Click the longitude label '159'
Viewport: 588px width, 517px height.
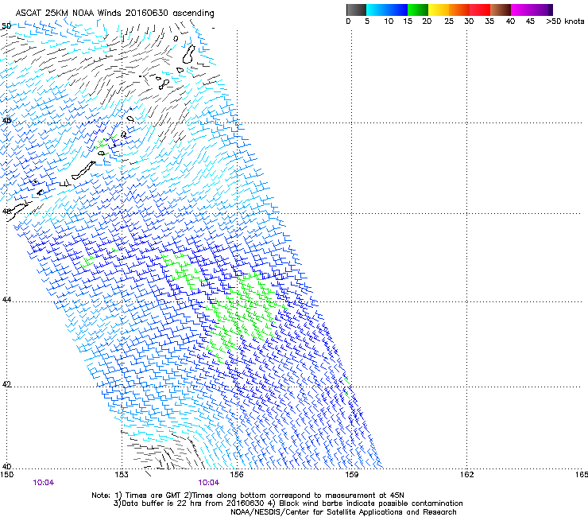click(351, 475)
